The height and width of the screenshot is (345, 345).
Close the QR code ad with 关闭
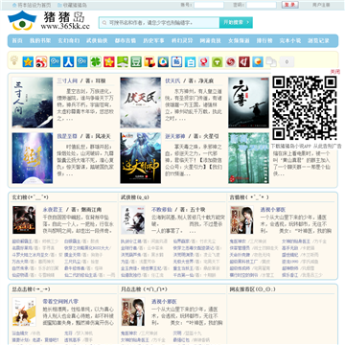coord(335,72)
